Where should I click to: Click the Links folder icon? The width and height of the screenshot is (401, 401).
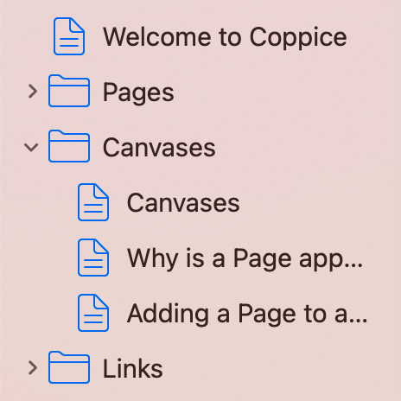point(69,367)
